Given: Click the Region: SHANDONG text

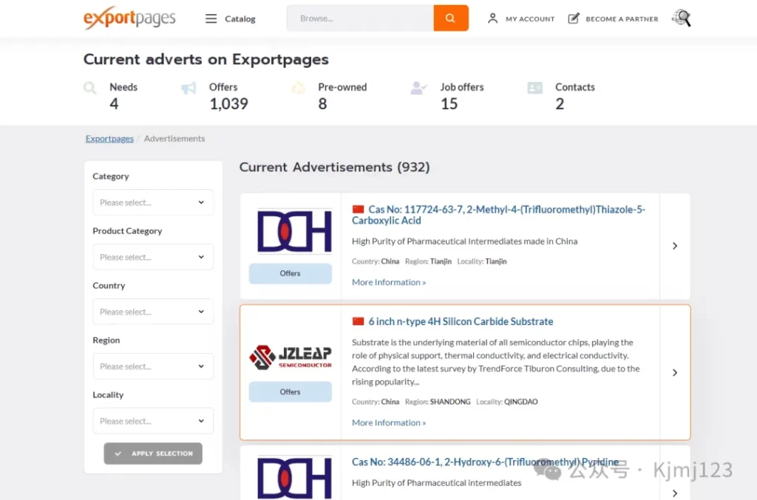Looking at the screenshot, I should (438, 402).
